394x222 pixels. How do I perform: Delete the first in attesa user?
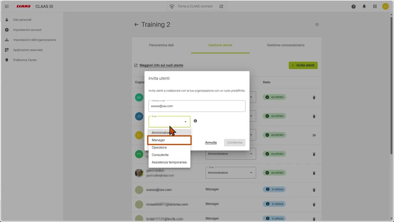pos(314,190)
